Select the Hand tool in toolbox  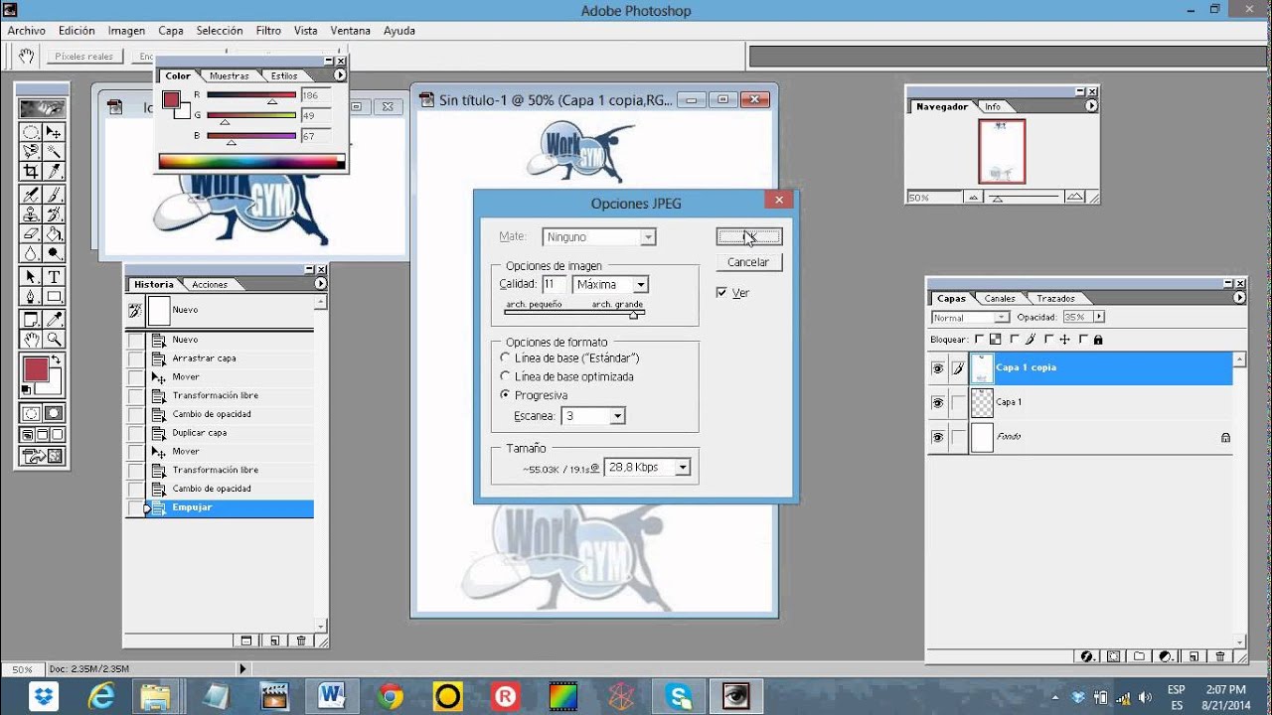tap(31, 340)
